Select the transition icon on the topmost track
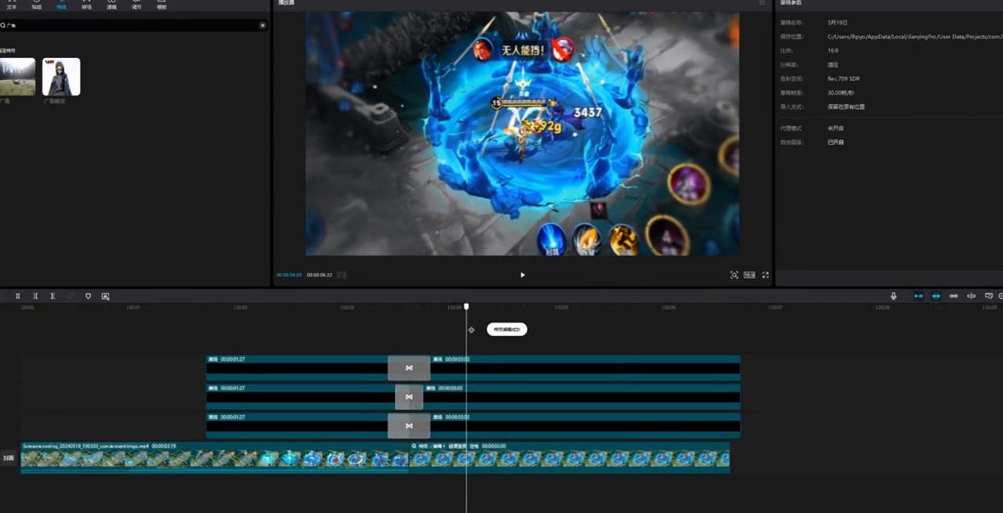Screen dimensions: 1003x513 click(409, 368)
